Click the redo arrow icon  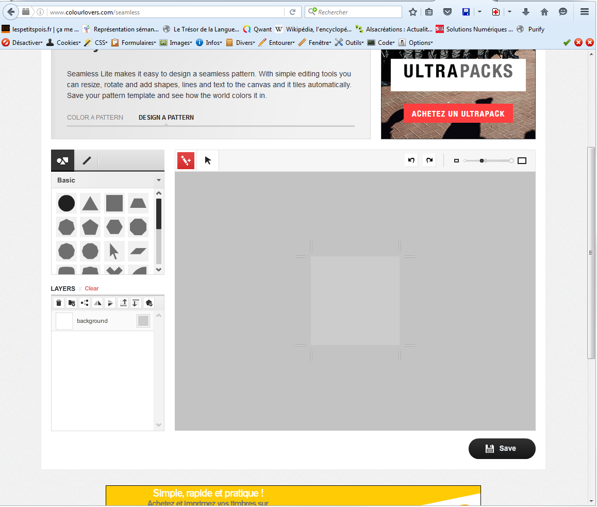(429, 160)
